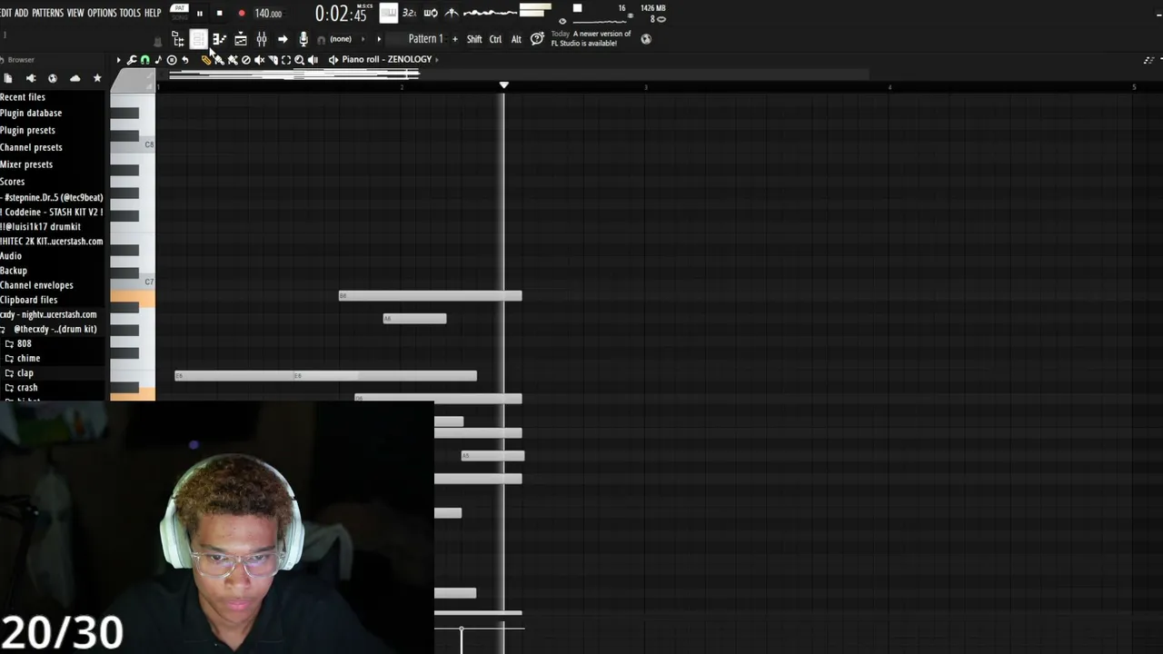Viewport: 1163px width, 654px height.
Task: Open the PATTERNS menu
Action: coord(47,13)
